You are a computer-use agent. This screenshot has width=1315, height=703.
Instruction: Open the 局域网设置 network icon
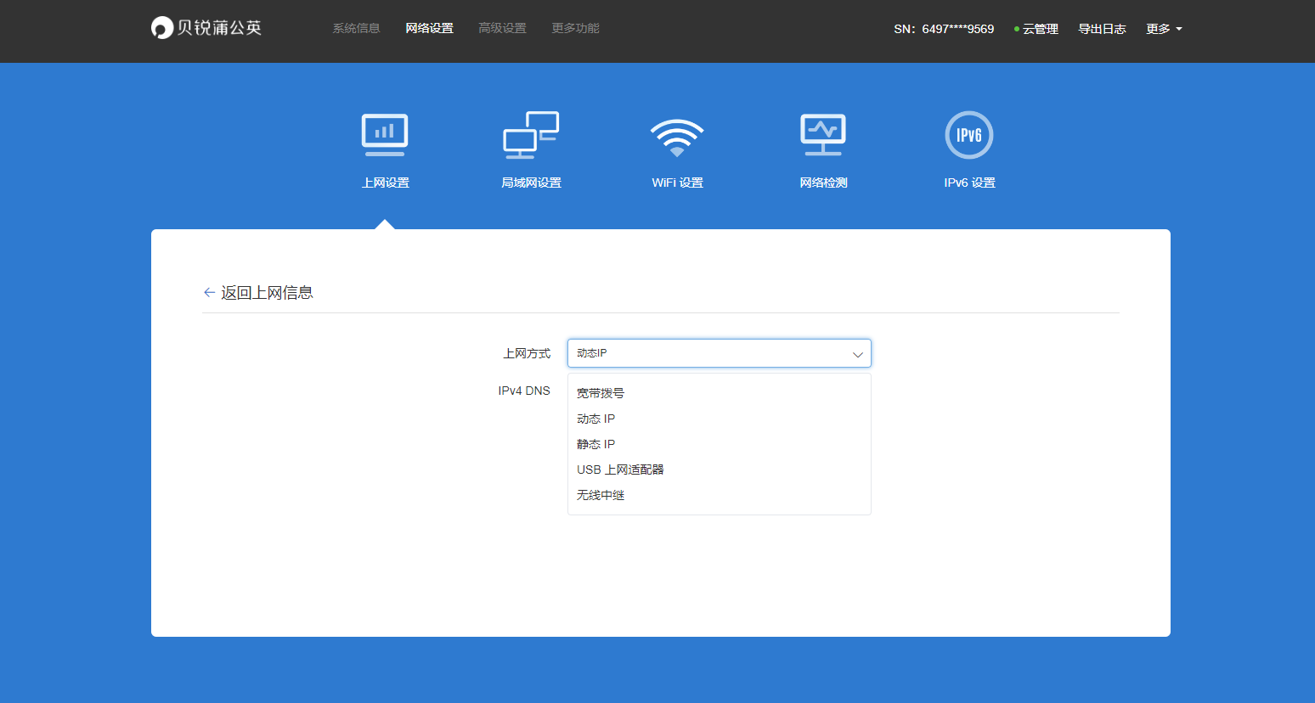pos(531,135)
